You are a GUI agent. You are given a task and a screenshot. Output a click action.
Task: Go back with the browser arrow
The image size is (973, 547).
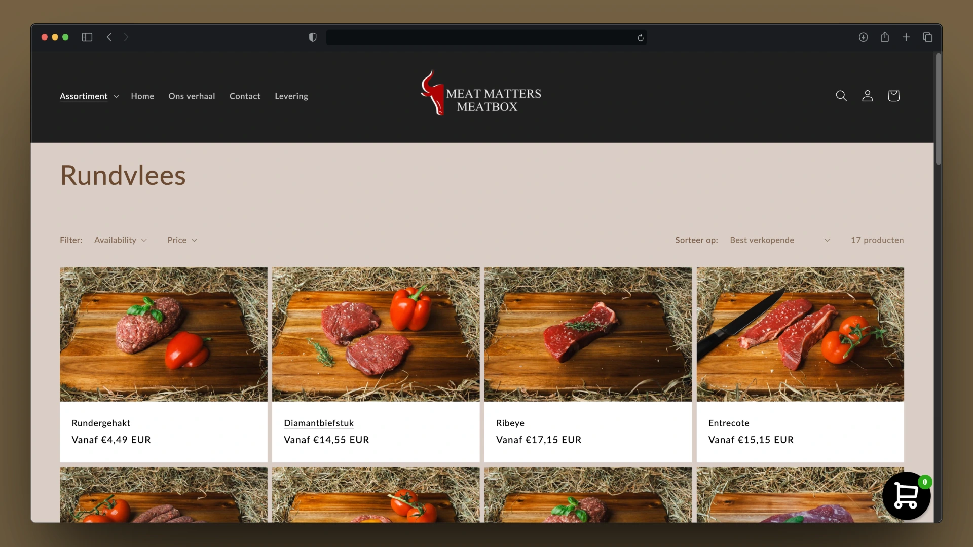tap(109, 37)
